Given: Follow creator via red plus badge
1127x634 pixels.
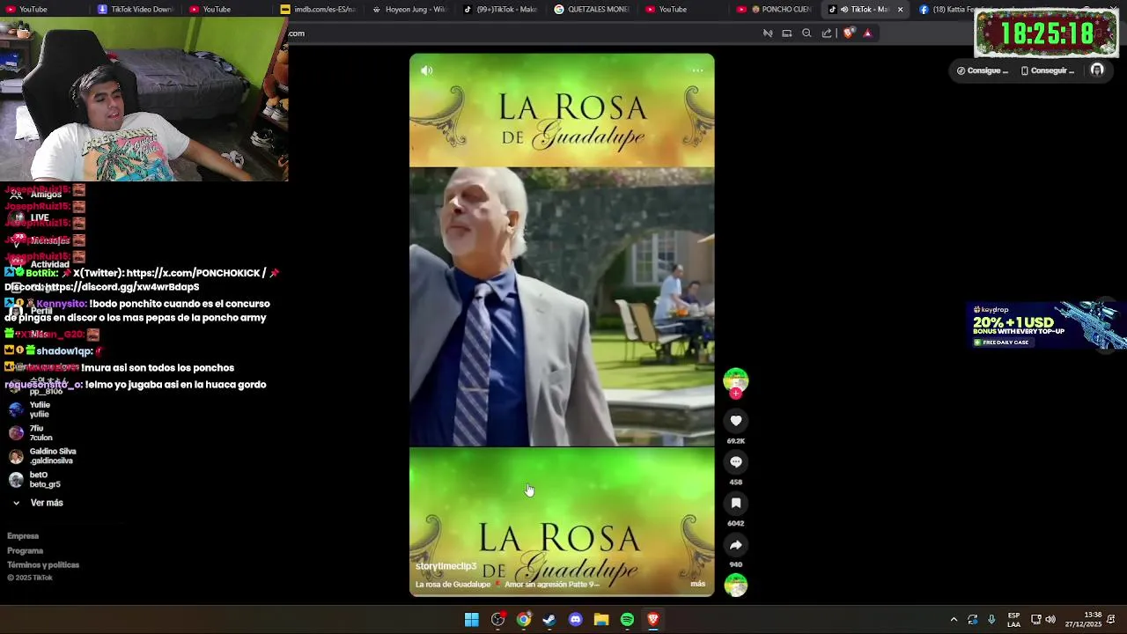Looking at the screenshot, I should [736, 394].
